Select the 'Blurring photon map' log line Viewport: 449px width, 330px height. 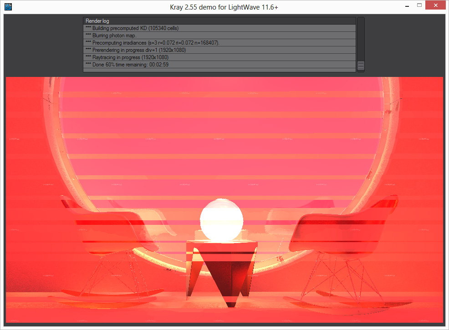[219, 36]
